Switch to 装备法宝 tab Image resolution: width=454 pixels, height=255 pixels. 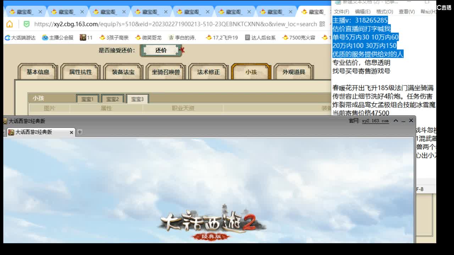coord(123,72)
